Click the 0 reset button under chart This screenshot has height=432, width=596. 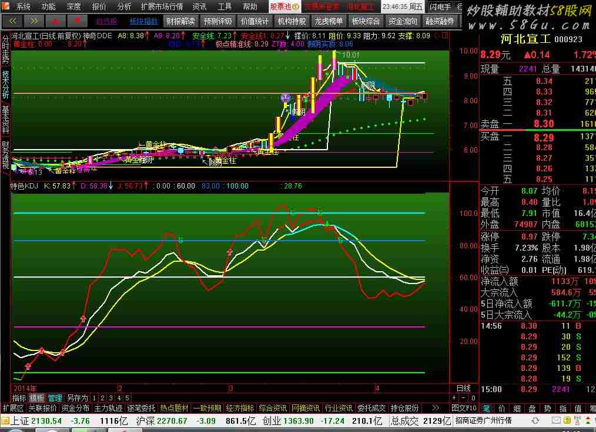pos(473,398)
